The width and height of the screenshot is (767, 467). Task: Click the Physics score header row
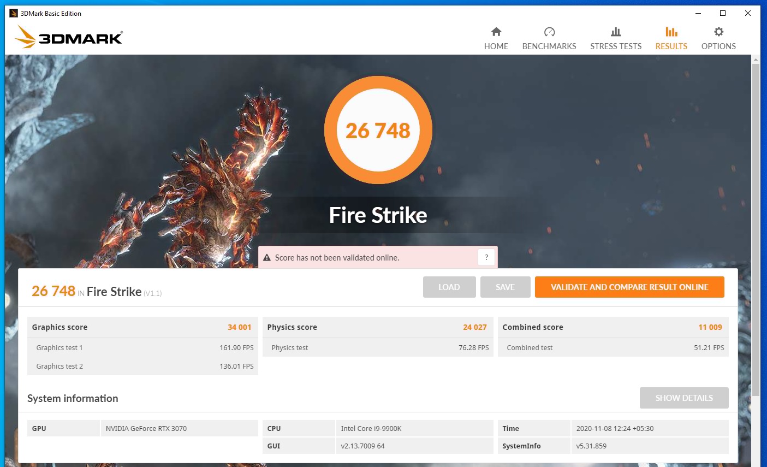(x=377, y=327)
